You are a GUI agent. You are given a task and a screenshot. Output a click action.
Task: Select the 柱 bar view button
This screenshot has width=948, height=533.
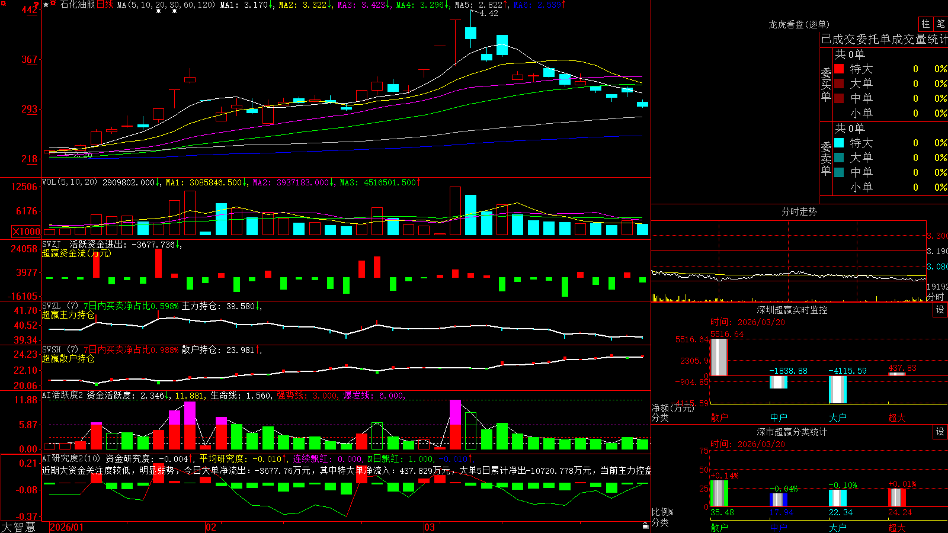point(925,24)
